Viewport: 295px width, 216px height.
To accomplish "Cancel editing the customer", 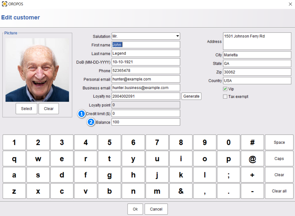I will click(x=156, y=209).
